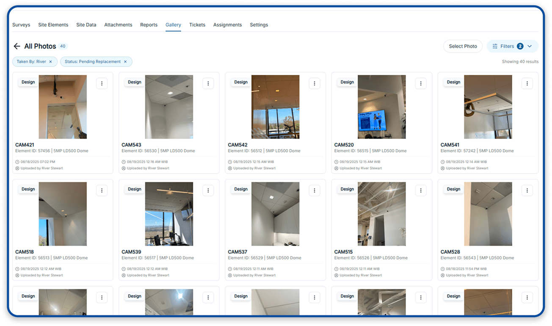552x326 pixels.
Task: Switch to the Tickets tab
Action: coord(197,25)
